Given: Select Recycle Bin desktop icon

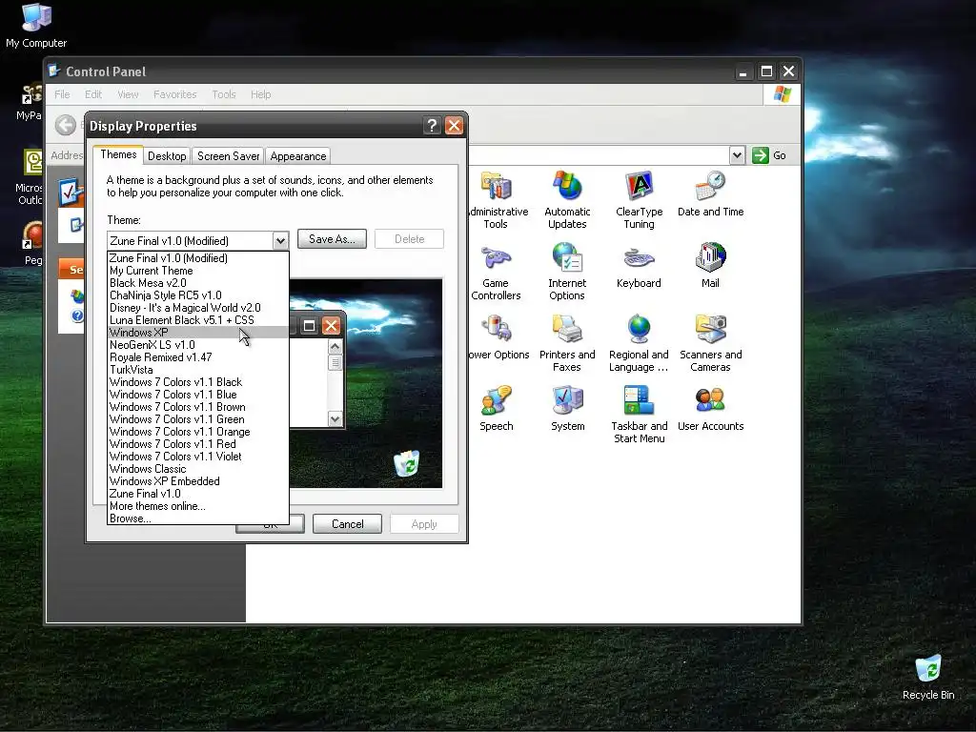Looking at the screenshot, I should click(x=928, y=678).
